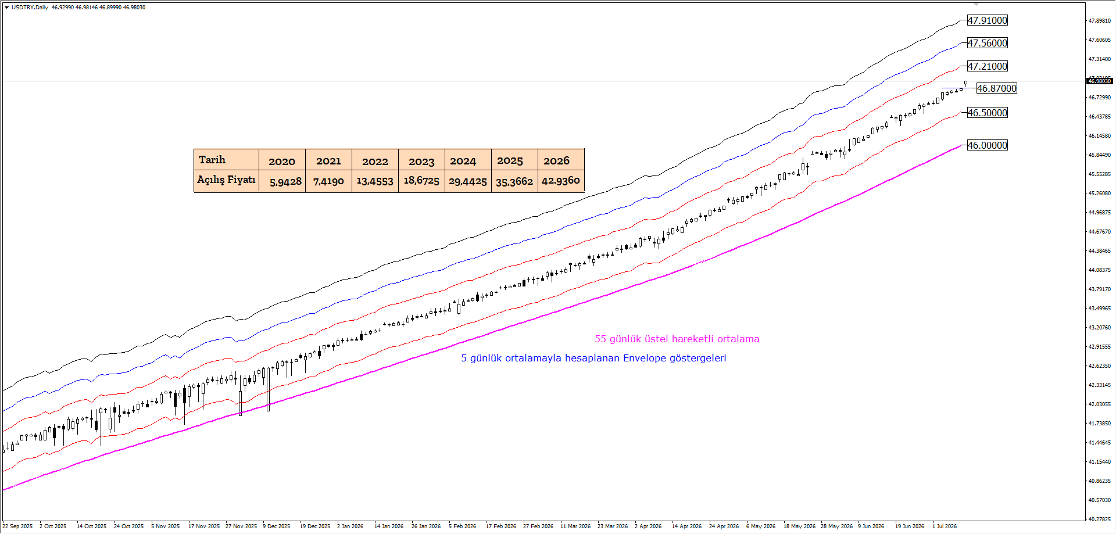The width and height of the screenshot is (1116, 534).
Task: Click the 45.55285 price axis value
Action: (1099, 174)
